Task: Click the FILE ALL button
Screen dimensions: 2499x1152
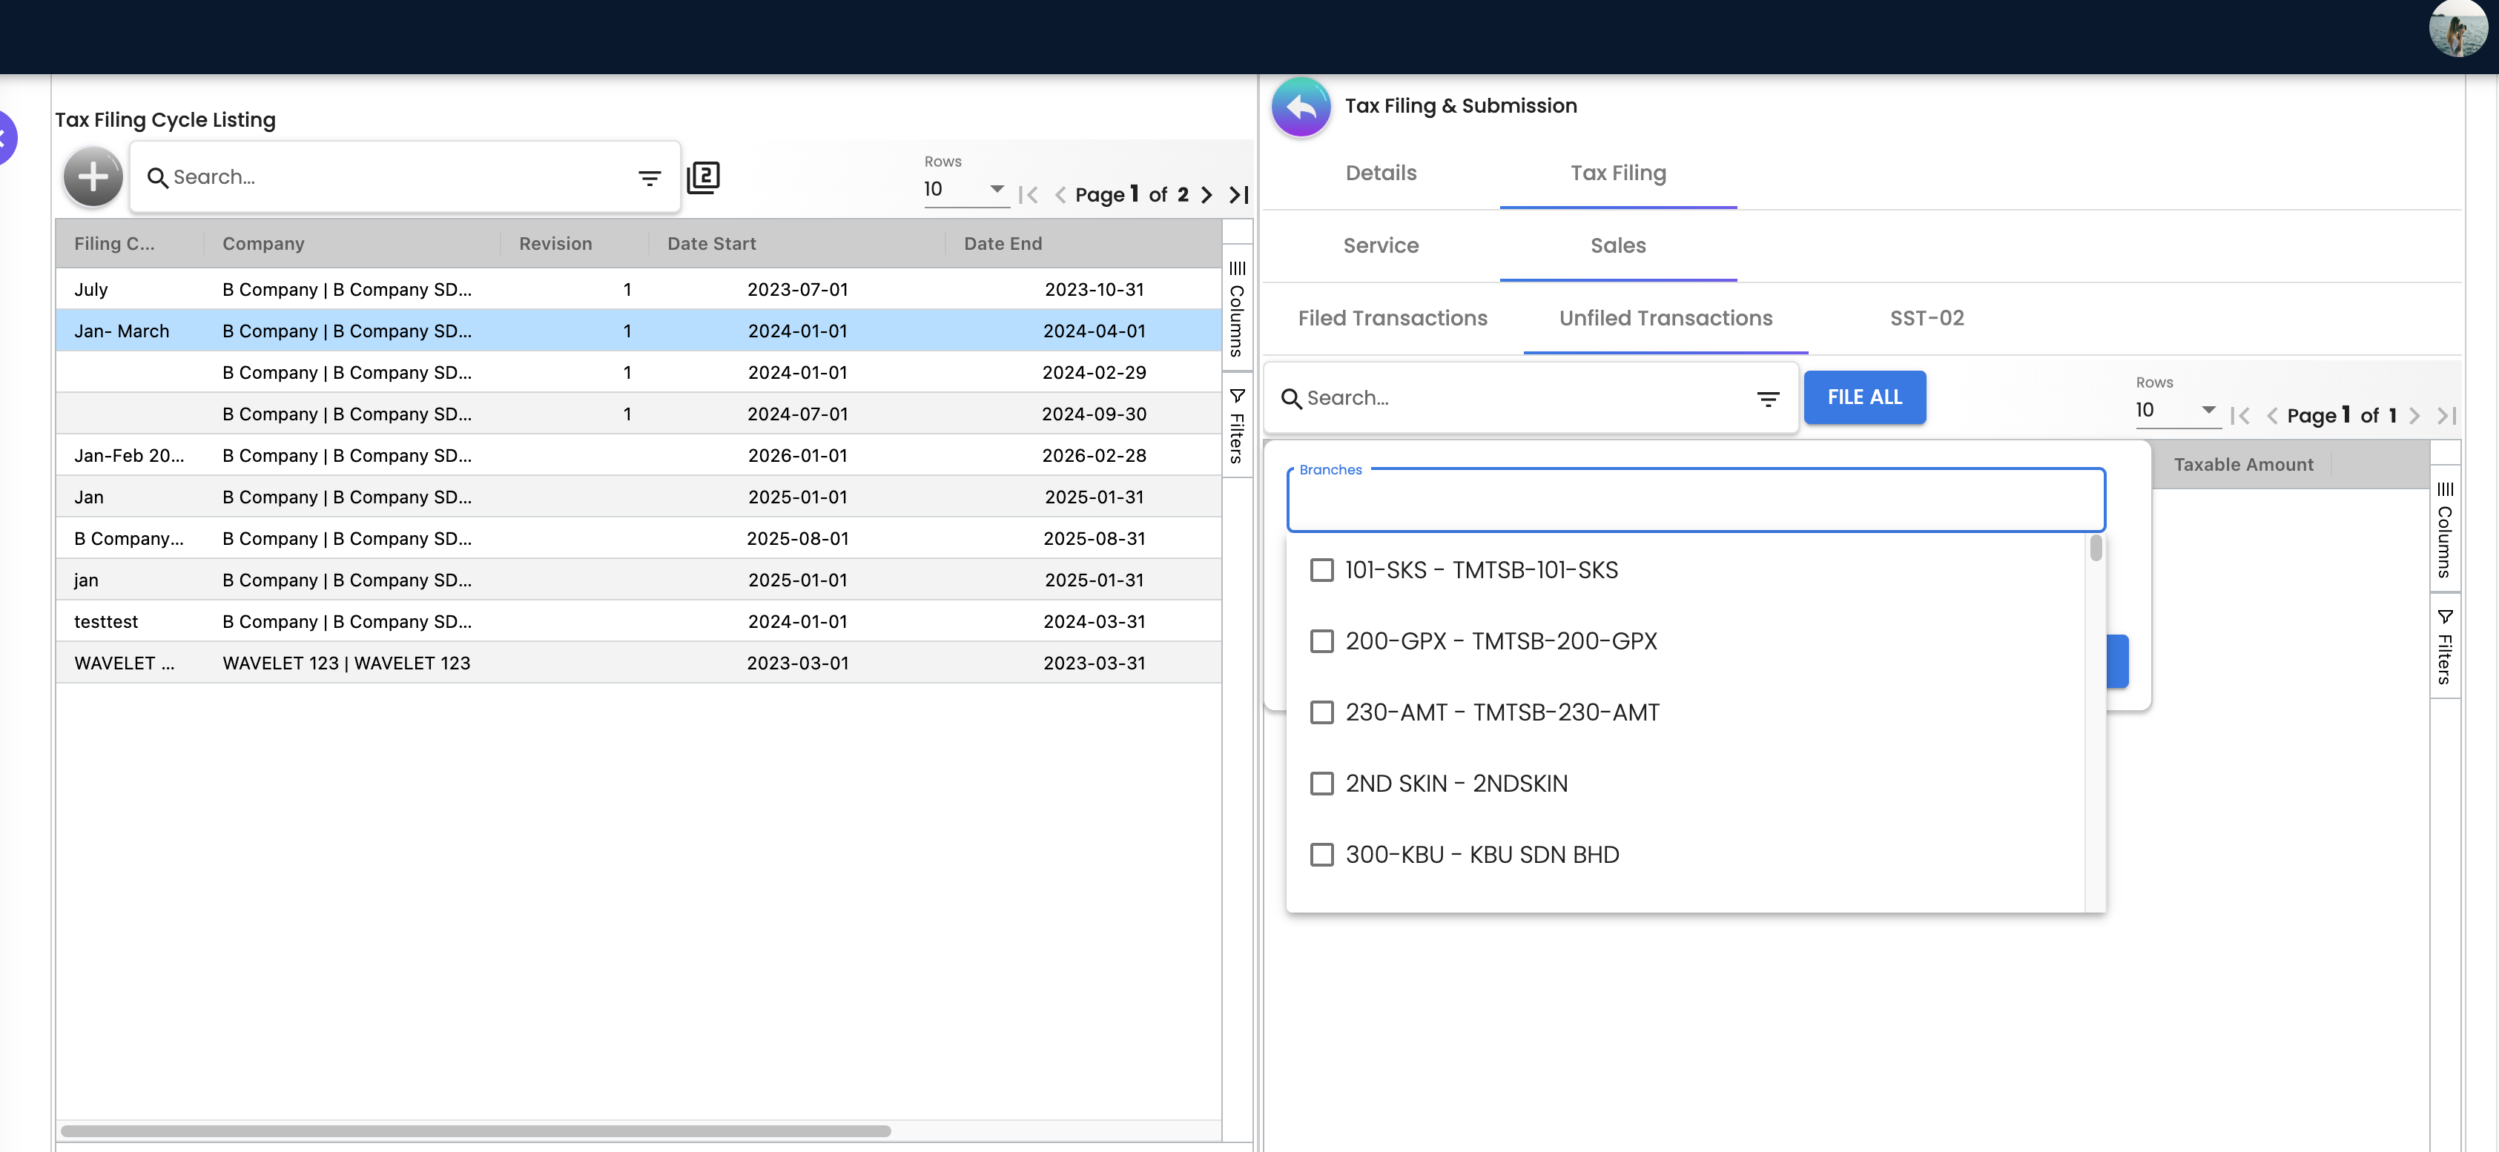Action: click(x=1863, y=397)
